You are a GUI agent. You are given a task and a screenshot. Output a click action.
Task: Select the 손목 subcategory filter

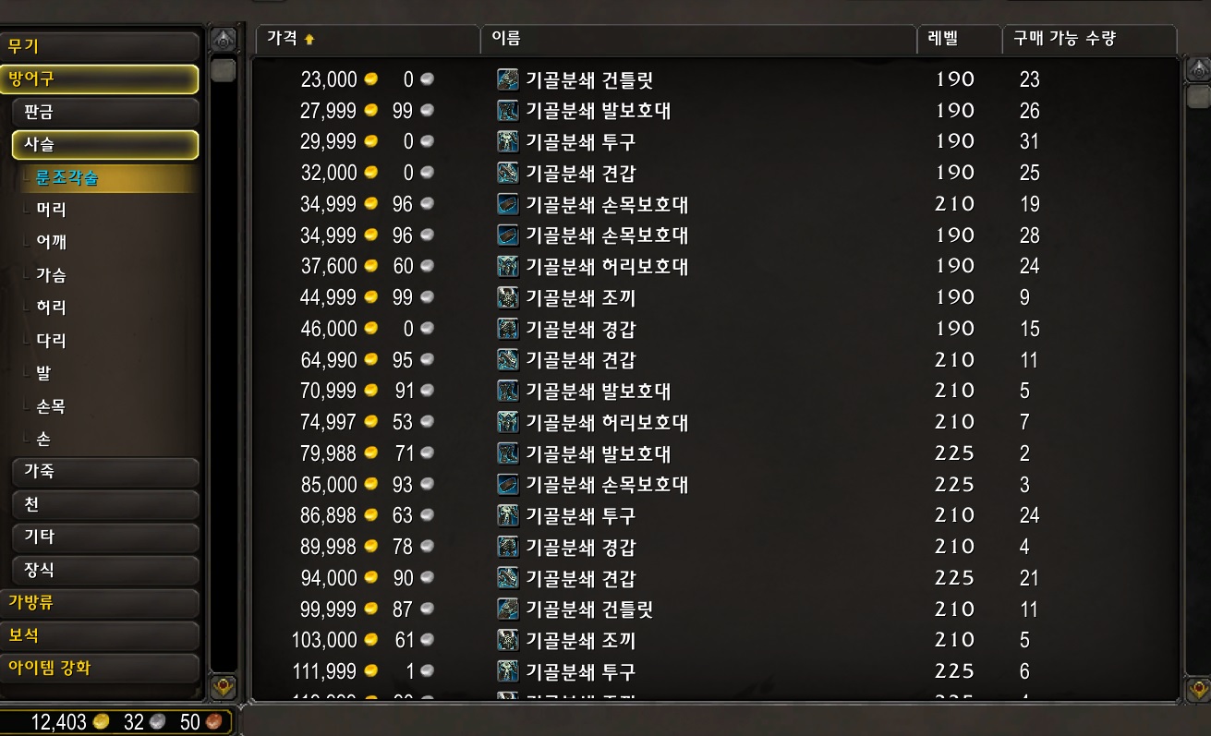tap(51, 407)
